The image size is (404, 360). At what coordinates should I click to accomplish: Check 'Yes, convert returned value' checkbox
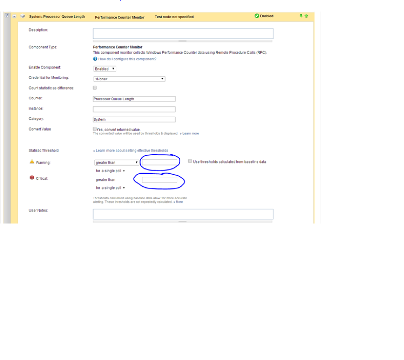click(95, 129)
